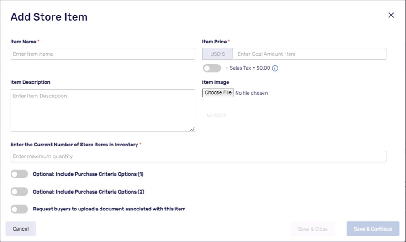Select the maximum quantity inventory field

(x=198, y=156)
